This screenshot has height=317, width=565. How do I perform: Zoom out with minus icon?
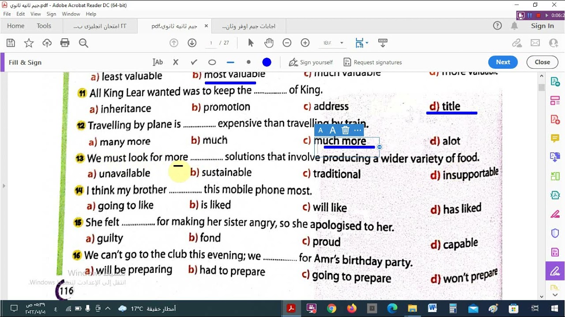[287, 43]
